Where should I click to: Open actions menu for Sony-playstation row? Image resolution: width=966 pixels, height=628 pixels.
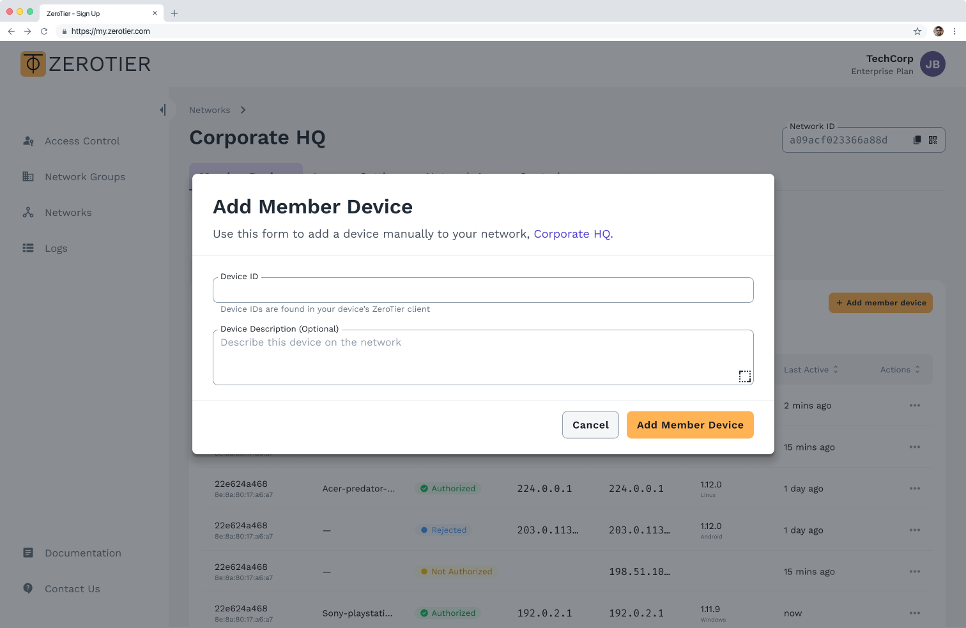click(x=915, y=613)
